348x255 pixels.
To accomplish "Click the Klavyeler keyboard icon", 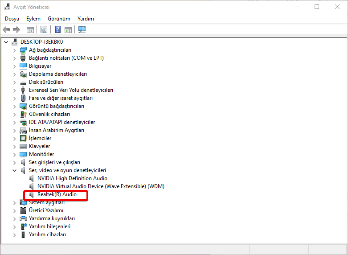I will pyautogui.click(x=23, y=146).
